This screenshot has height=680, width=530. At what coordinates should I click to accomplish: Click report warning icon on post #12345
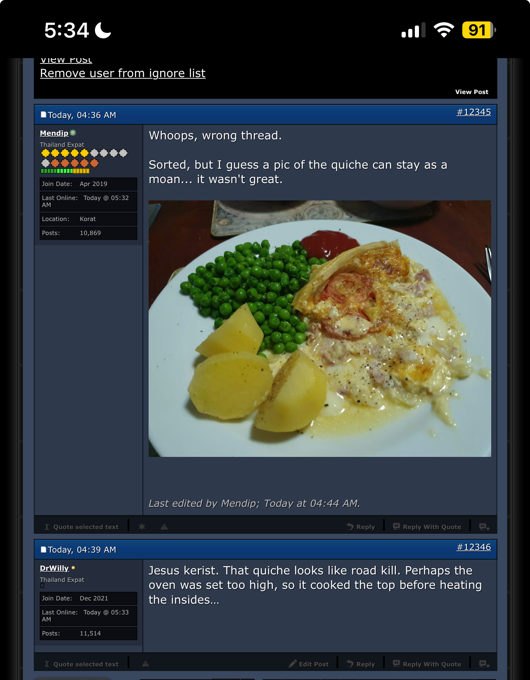coord(164,527)
